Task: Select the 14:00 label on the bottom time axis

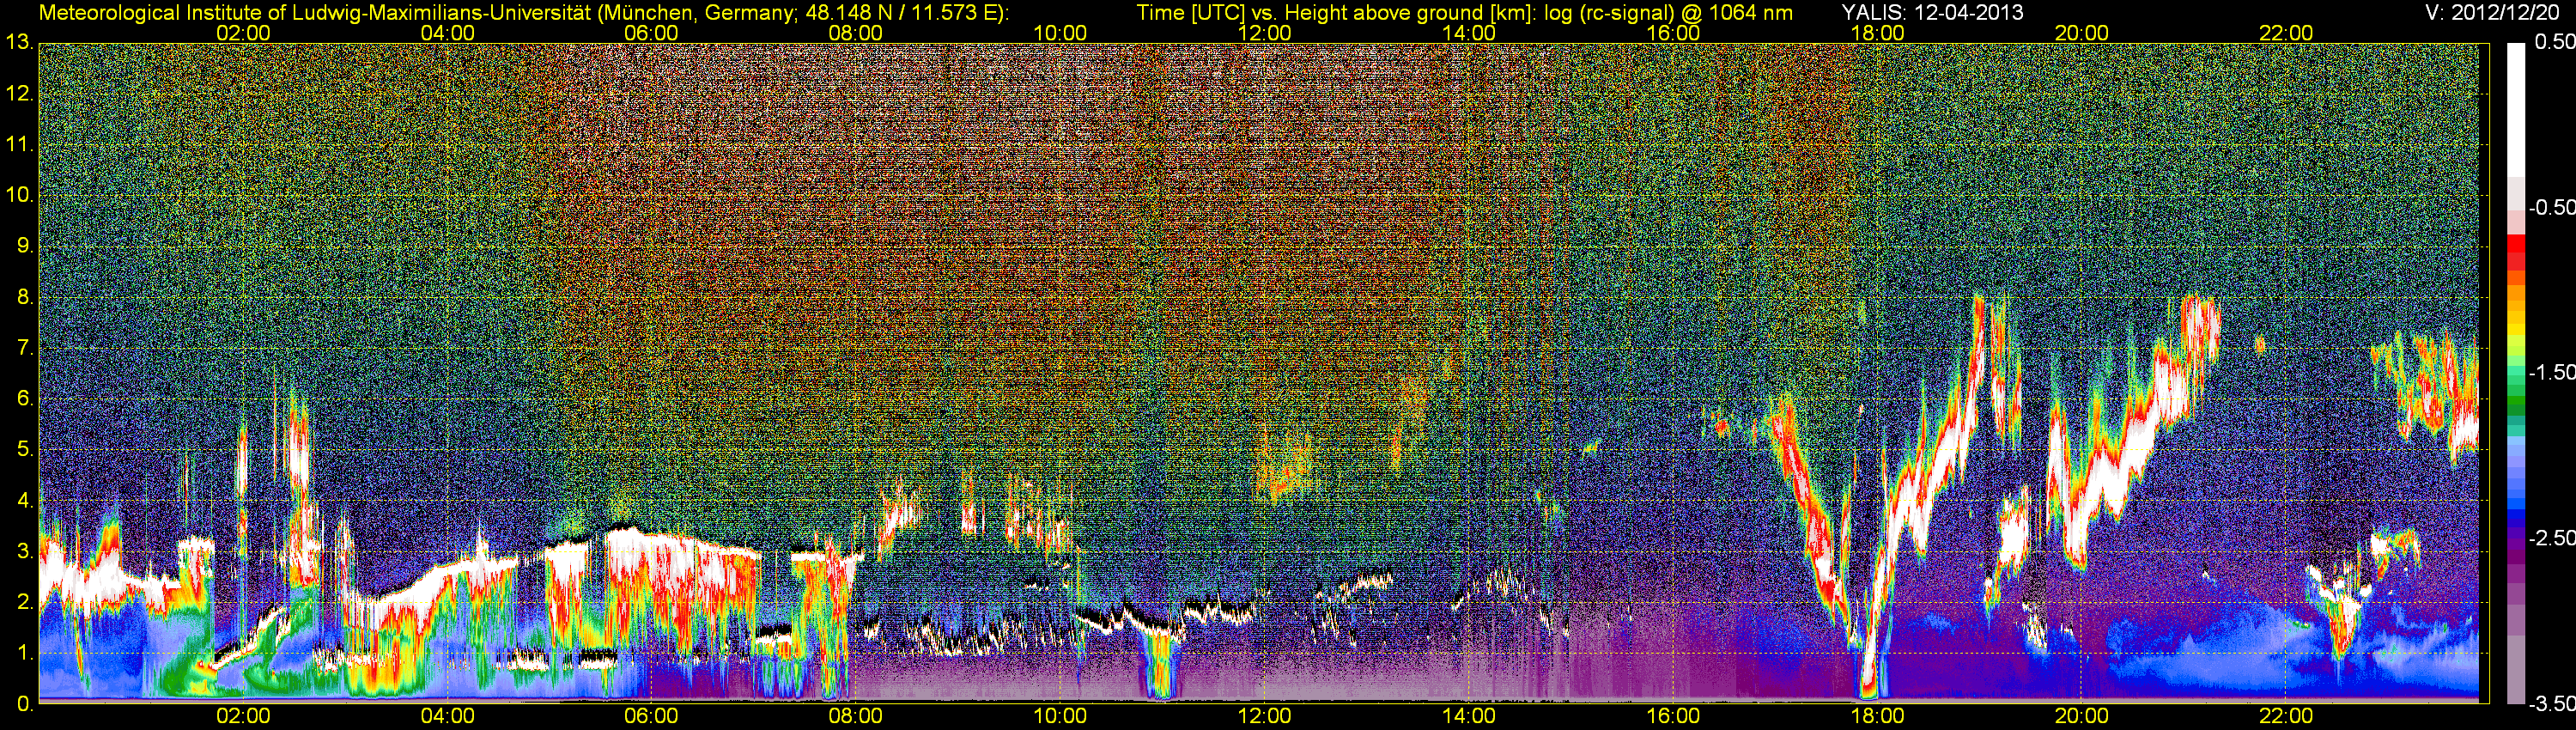Action: coord(1469,716)
